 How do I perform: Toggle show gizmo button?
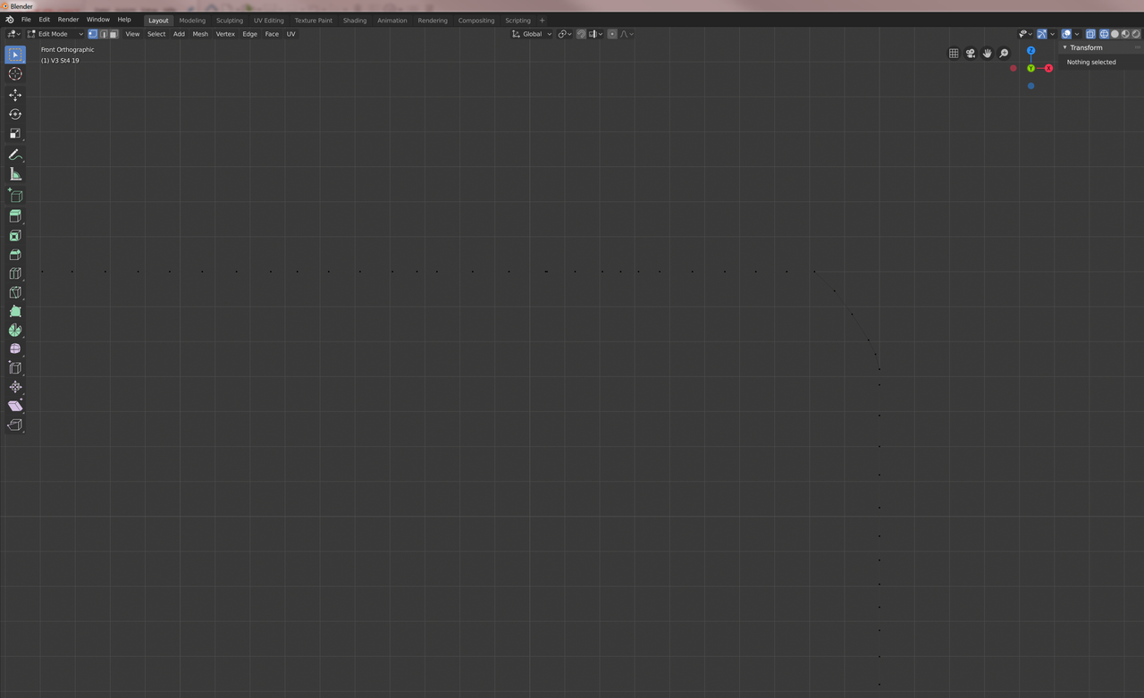point(1042,34)
